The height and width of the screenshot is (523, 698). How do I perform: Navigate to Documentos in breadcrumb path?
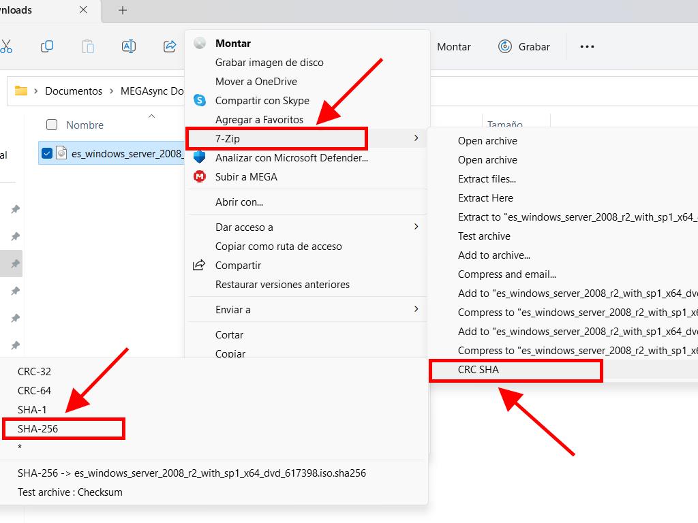coord(73,91)
